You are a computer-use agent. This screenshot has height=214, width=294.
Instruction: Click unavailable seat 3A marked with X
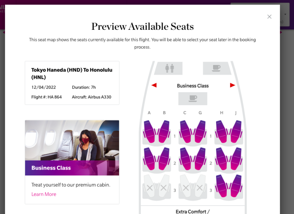tap(149, 187)
